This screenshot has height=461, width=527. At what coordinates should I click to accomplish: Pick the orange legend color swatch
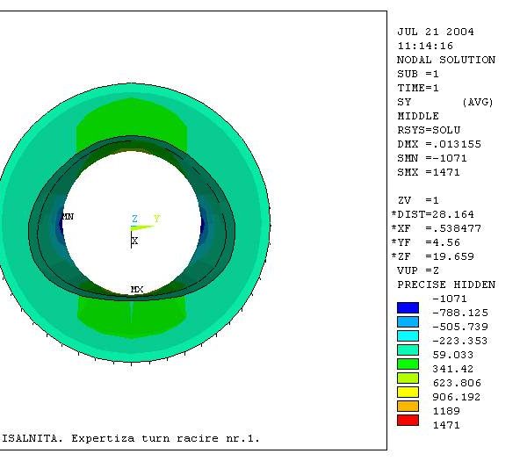coord(408,406)
